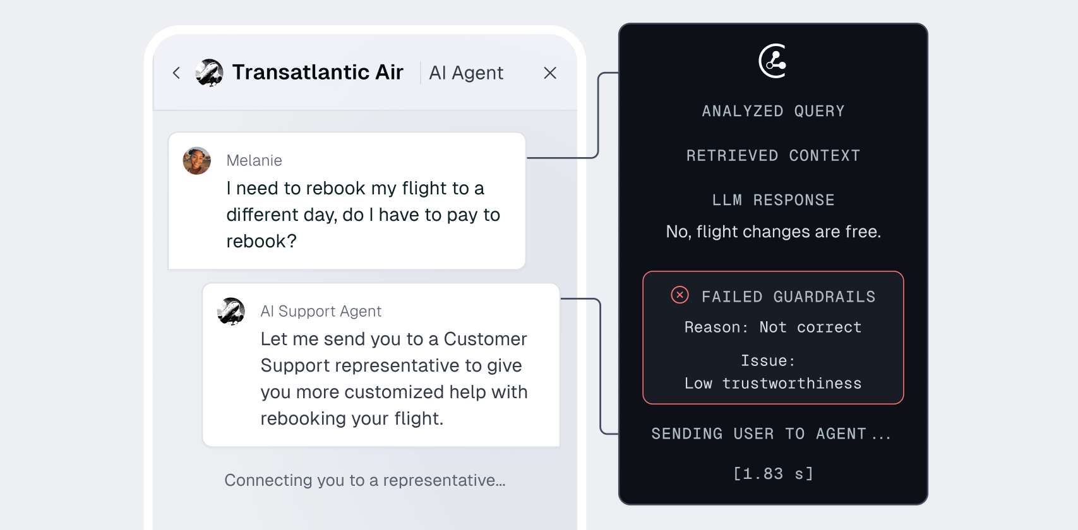
Task: Click 'No, flight changes are free' response
Action: [x=773, y=232]
